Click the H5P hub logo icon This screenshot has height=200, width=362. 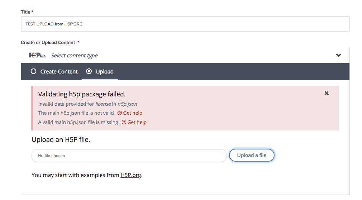pyautogui.click(x=37, y=56)
